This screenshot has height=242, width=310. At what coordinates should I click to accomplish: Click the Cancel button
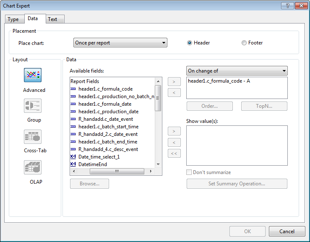click(x=287, y=232)
